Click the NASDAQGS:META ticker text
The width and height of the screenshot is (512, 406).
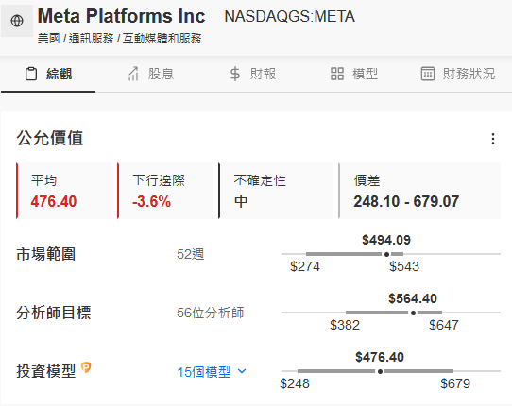pos(290,16)
